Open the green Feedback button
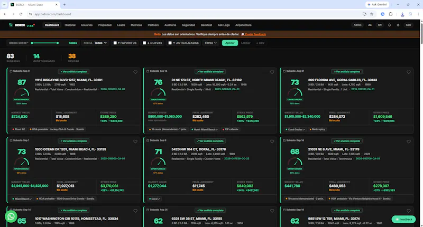This screenshot has height=227, width=423. click(x=403, y=219)
